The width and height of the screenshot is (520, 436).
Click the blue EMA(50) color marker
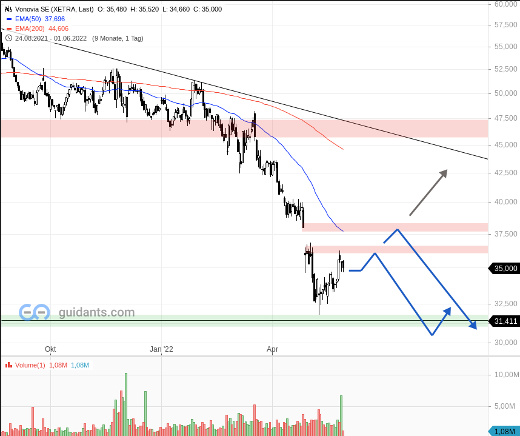point(9,19)
